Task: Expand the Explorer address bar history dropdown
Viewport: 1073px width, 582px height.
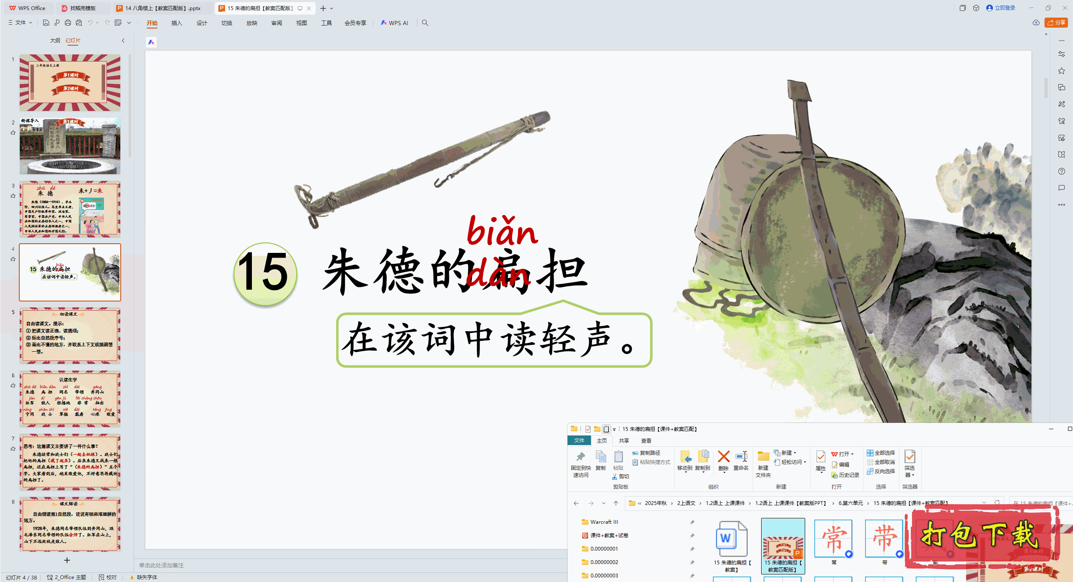Action: click(x=984, y=503)
